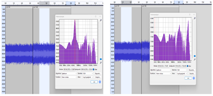213x96 pixels.
Task: Click the Markør 562 Hz readout field
Action: tap(69, 69)
